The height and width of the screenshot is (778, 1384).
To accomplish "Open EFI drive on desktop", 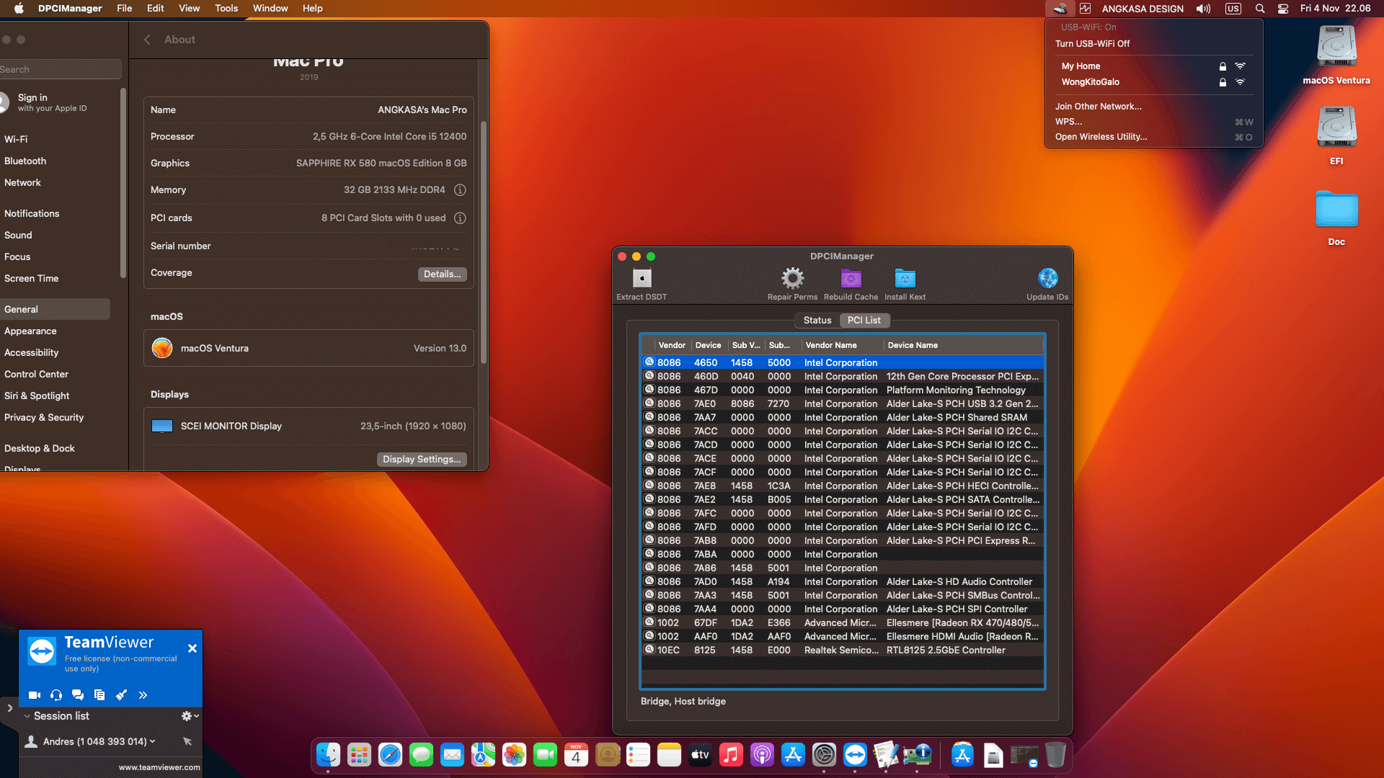I will 1336,135.
